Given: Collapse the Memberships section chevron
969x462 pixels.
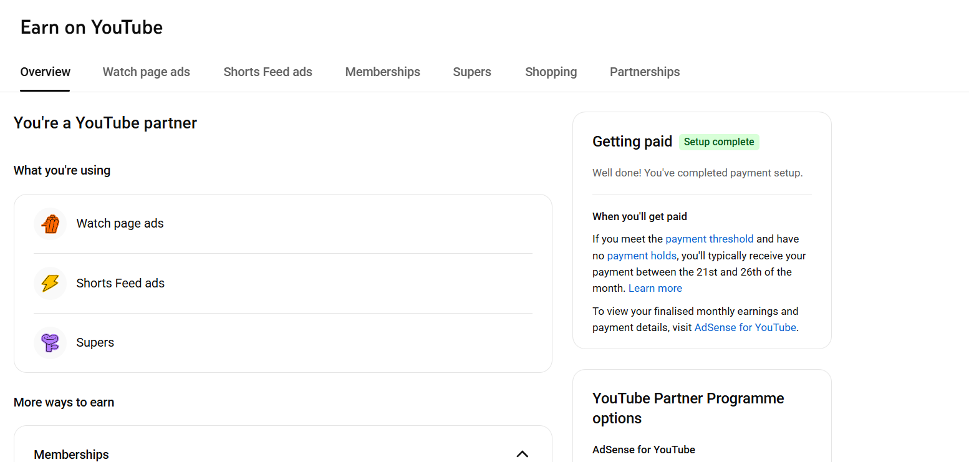Looking at the screenshot, I should coord(523,454).
